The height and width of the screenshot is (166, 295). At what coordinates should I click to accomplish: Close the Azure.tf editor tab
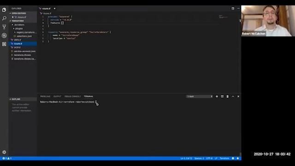[x=54, y=8]
